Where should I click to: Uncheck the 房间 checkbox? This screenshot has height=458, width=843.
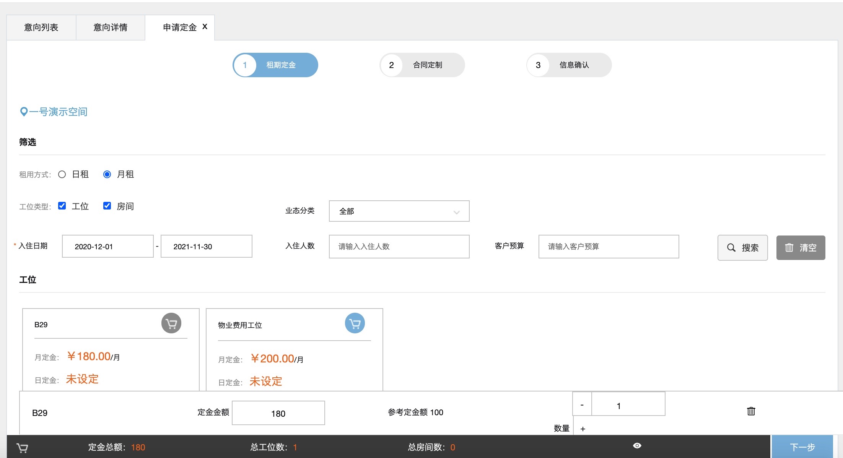pos(107,206)
